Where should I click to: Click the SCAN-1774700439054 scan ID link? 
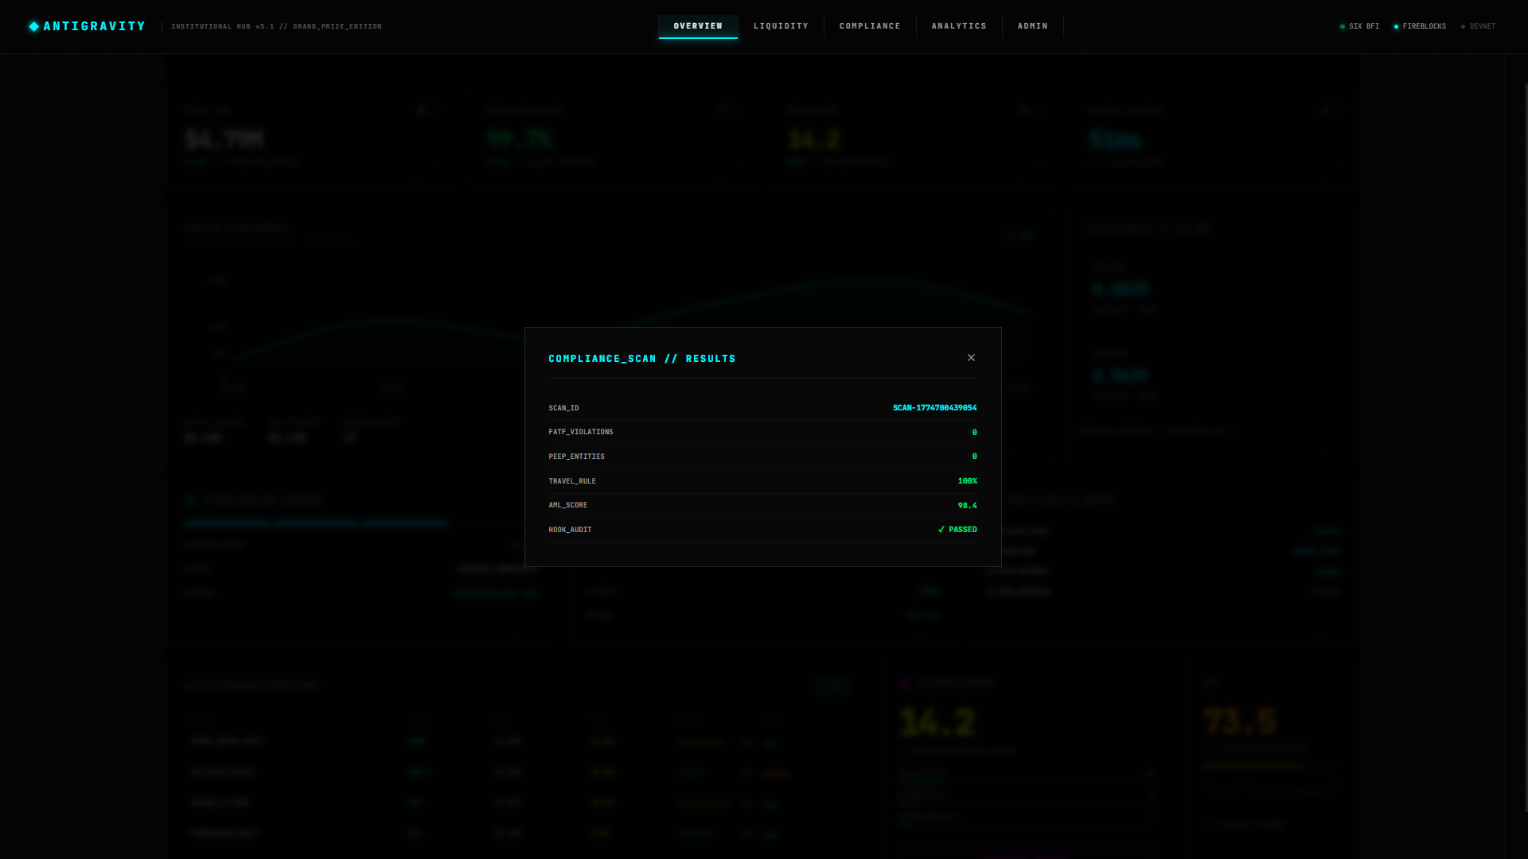pos(934,408)
